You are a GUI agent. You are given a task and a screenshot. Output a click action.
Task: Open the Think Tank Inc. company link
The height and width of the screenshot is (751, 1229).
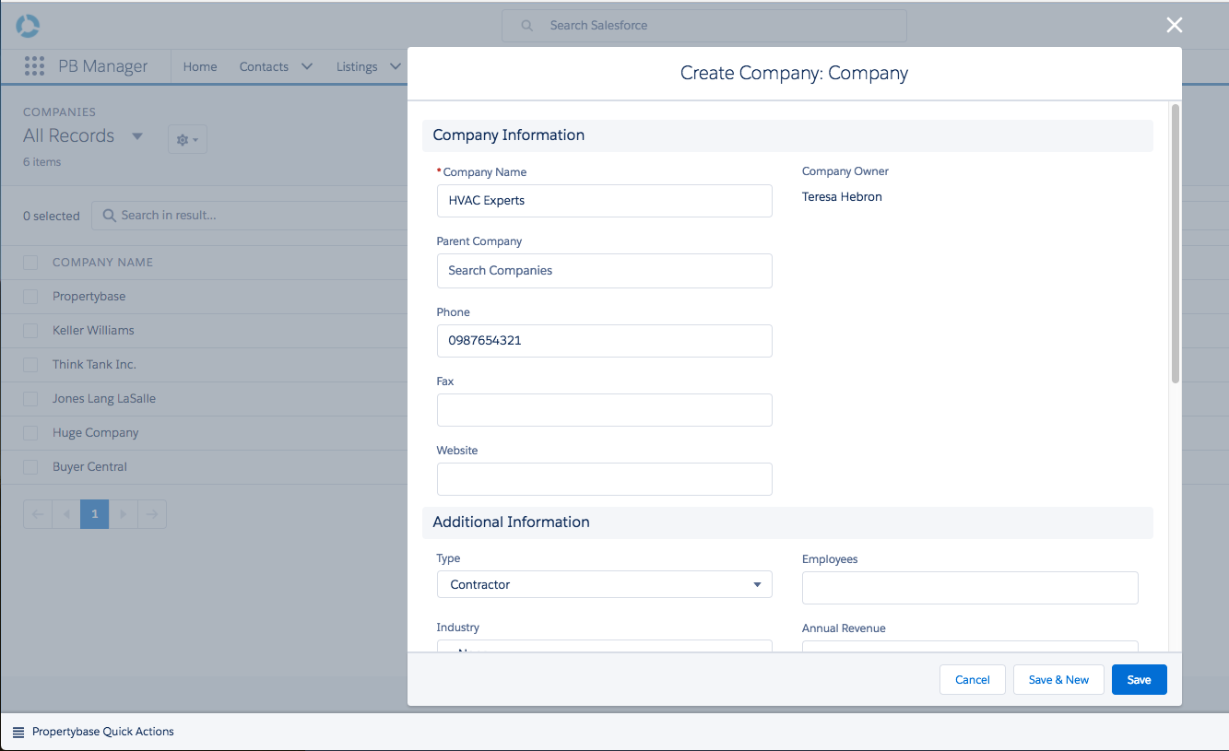(94, 365)
